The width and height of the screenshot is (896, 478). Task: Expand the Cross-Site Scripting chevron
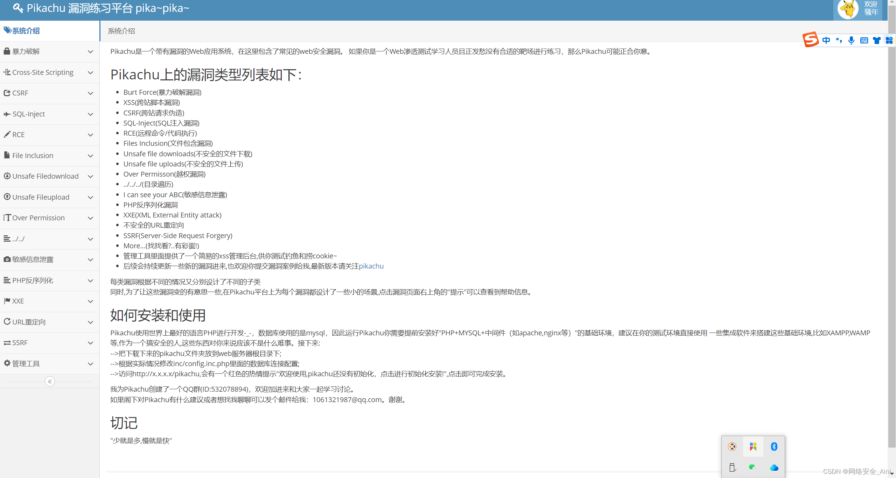click(90, 73)
